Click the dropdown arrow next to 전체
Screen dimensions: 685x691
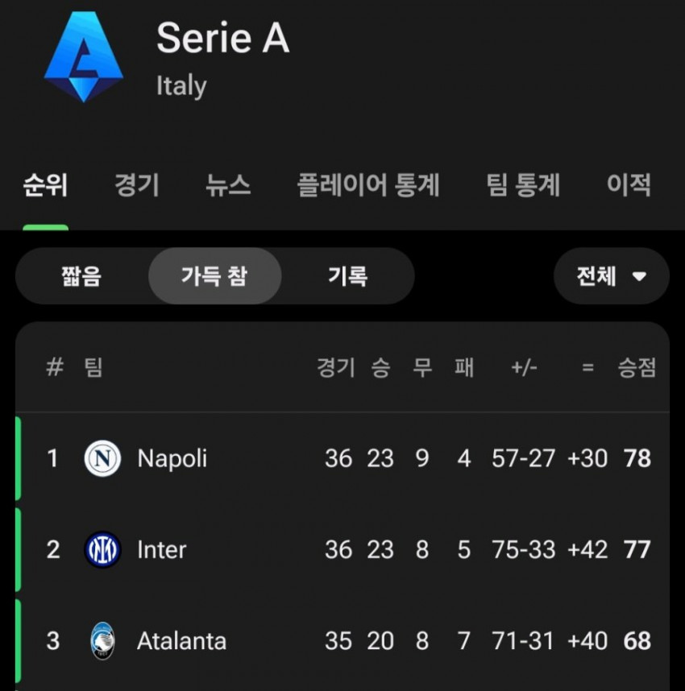[x=639, y=276]
